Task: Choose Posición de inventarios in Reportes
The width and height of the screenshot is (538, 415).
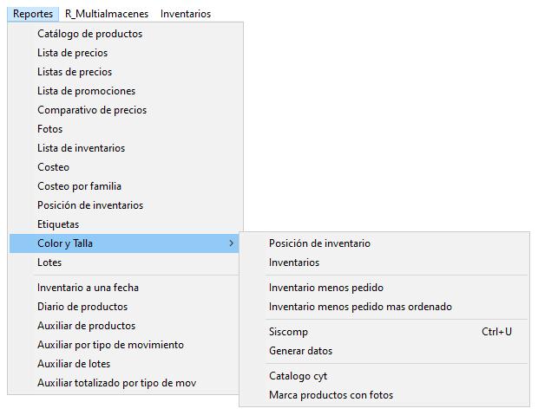Action: tap(126, 205)
